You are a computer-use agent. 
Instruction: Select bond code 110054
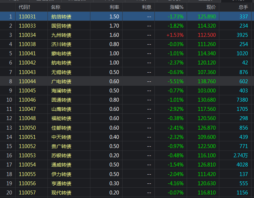coord(27,165)
